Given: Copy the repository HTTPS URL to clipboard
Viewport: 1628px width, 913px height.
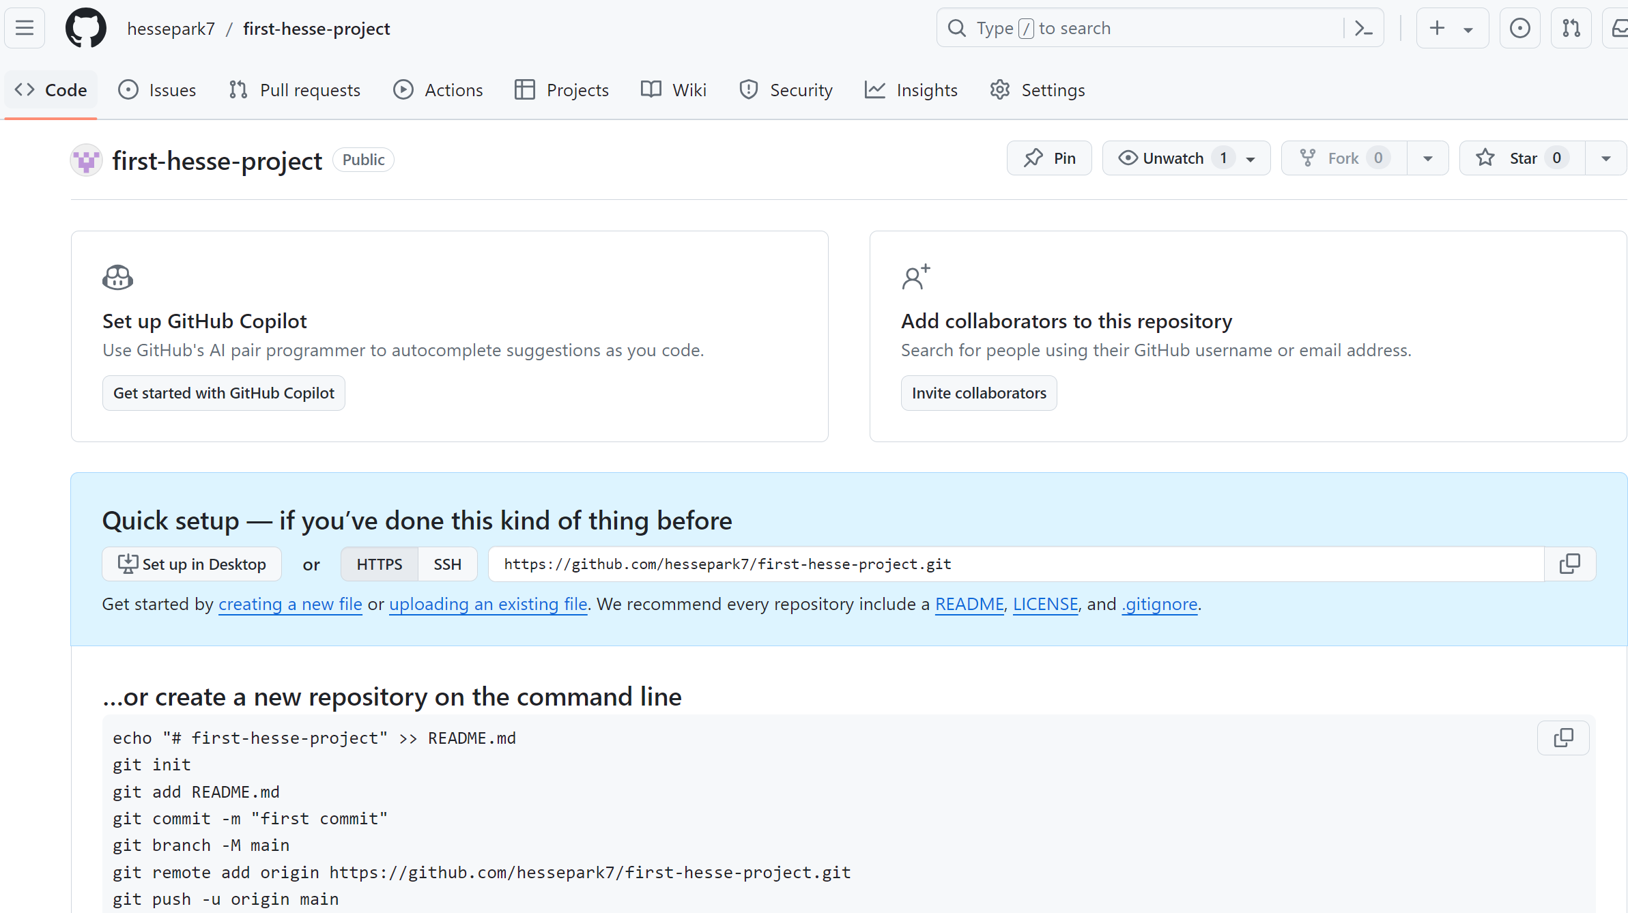Looking at the screenshot, I should click(1569, 564).
